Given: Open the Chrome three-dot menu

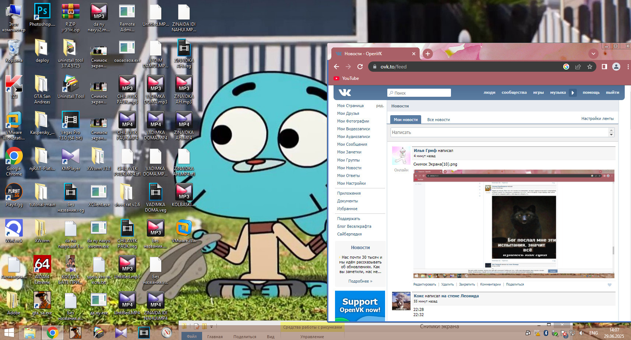Looking at the screenshot, I should tap(628, 67).
